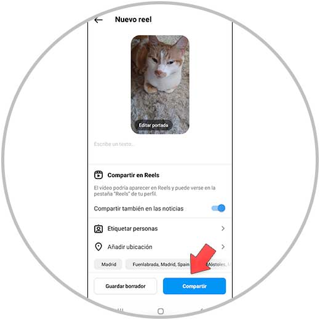
Task: Tap the back arrow next to Nuevo reel
Action: pyautogui.click(x=98, y=20)
